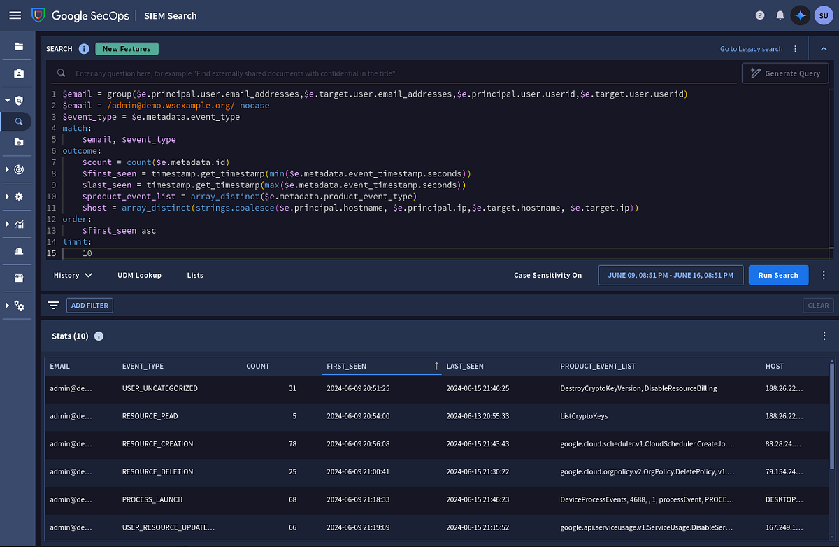Toggle the navigation sidebar with the hamburger icon

[x=15, y=15]
